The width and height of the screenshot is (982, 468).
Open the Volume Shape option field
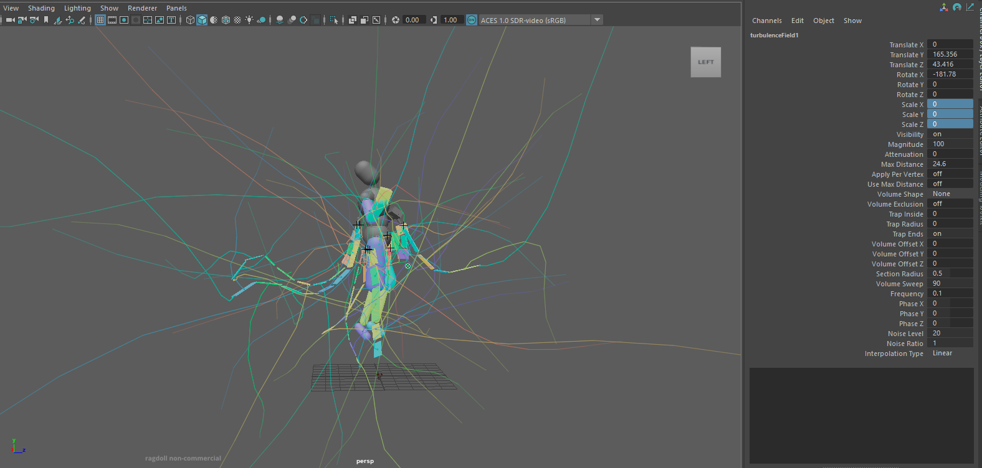tap(950, 194)
